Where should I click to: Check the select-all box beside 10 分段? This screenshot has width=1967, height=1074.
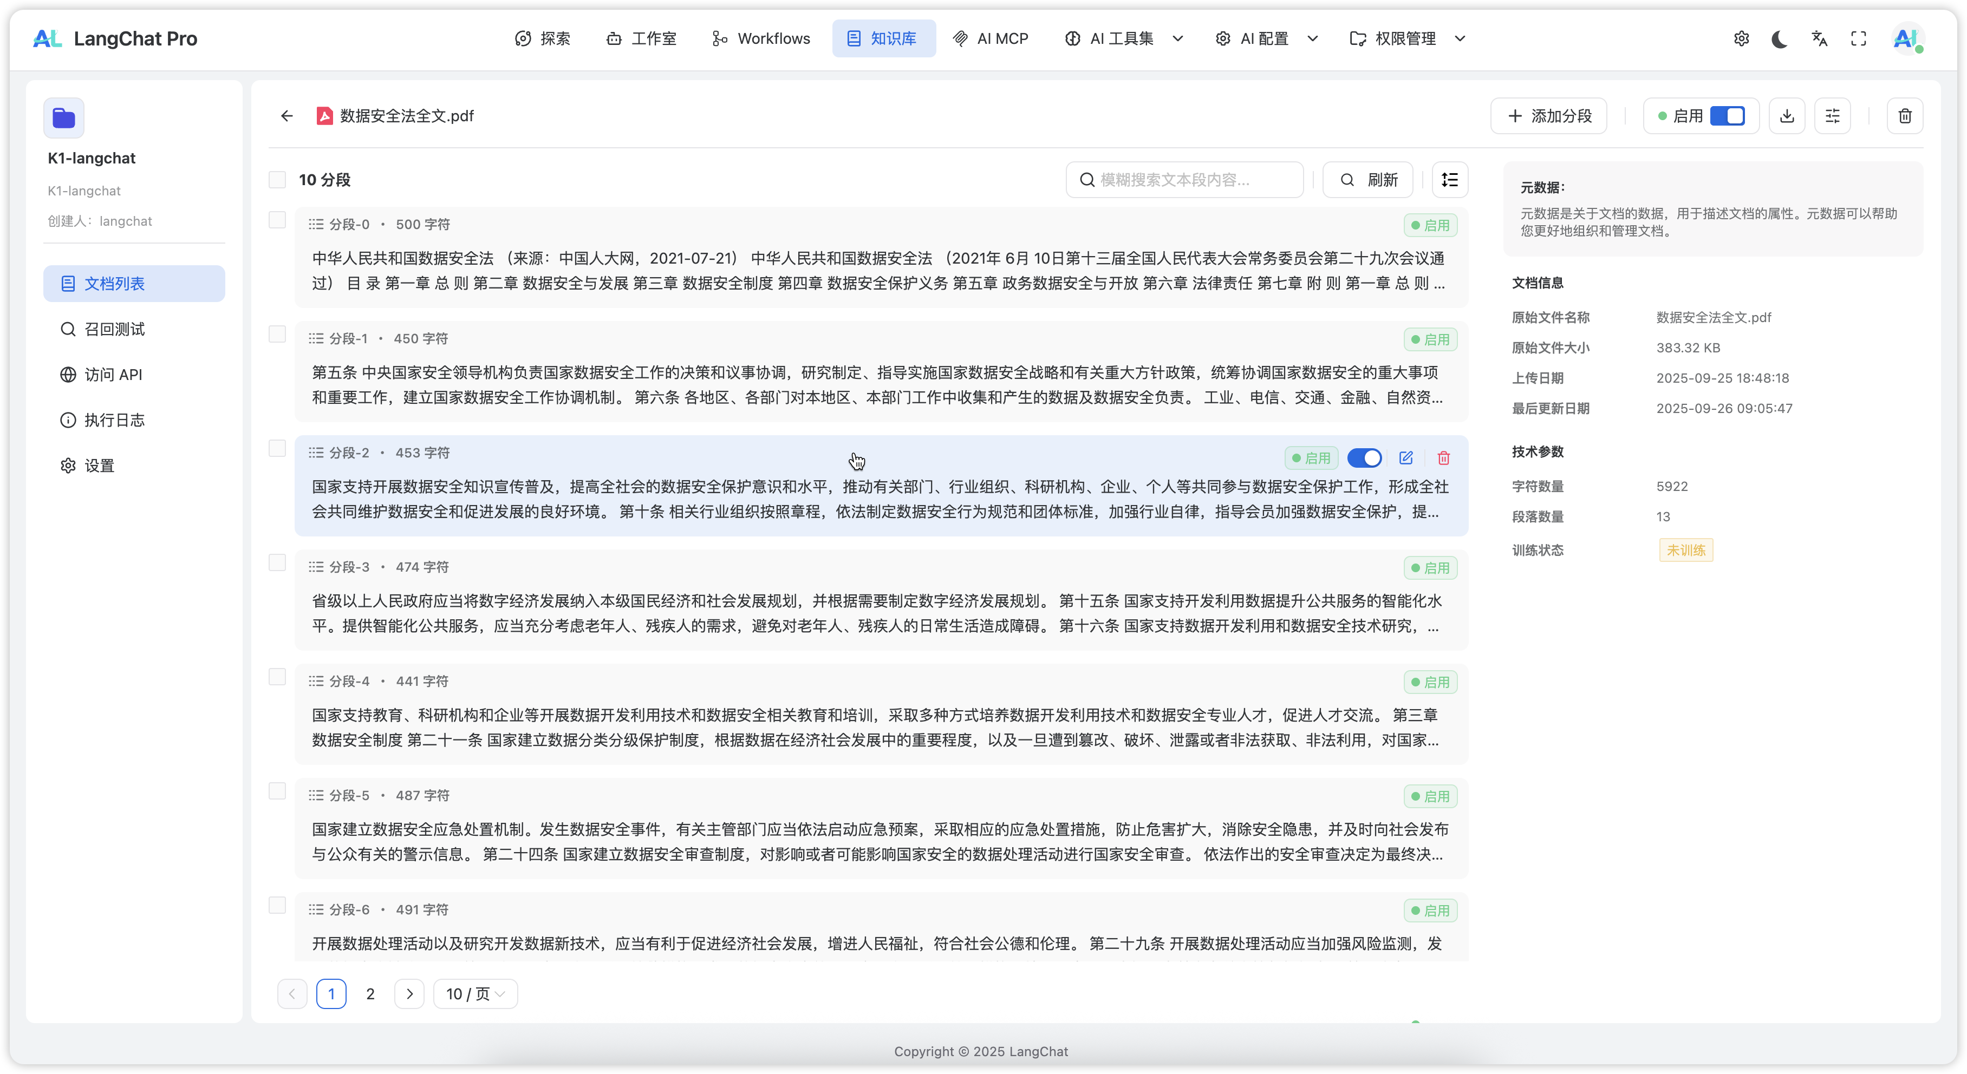277,180
